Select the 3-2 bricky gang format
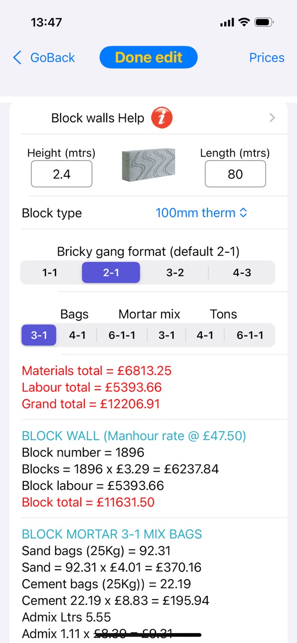Viewport: 297px width, 643px height. [175, 273]
